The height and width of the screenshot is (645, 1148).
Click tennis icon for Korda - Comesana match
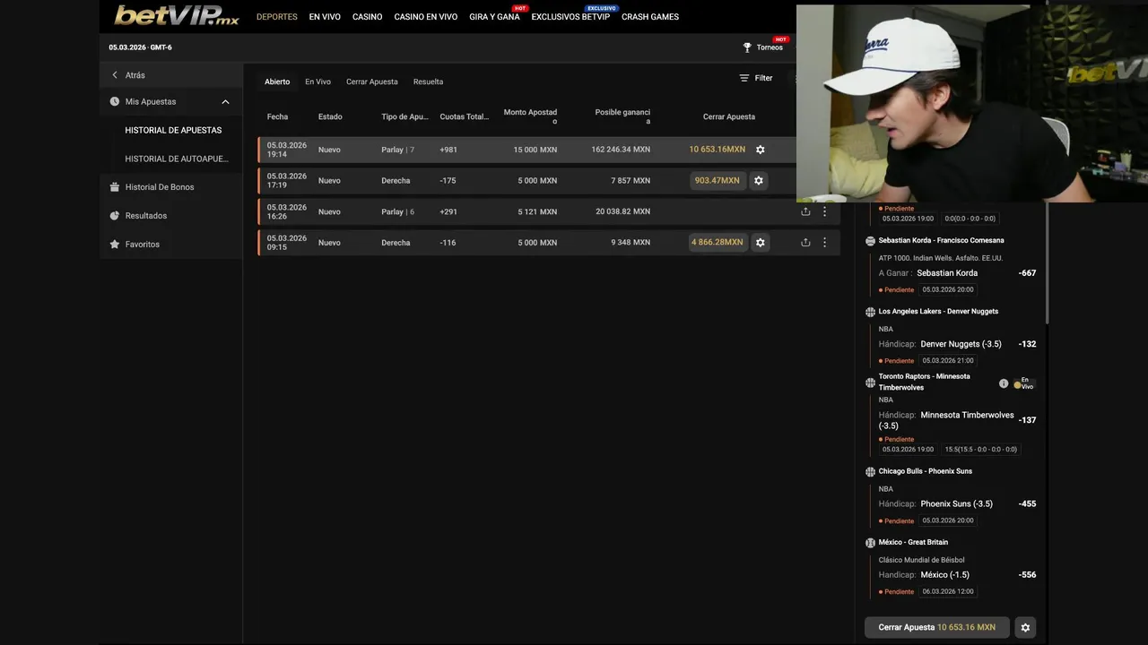(870, 241)
